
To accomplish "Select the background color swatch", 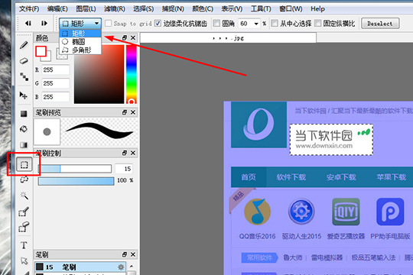I will [x=48, y=58].
